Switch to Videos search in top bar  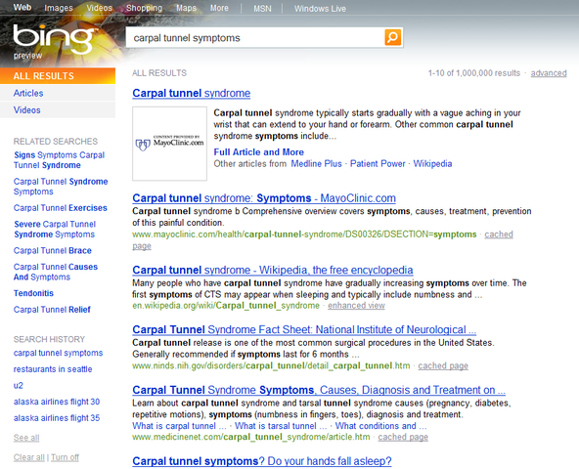pyautogui.click(x=100, y=8)
